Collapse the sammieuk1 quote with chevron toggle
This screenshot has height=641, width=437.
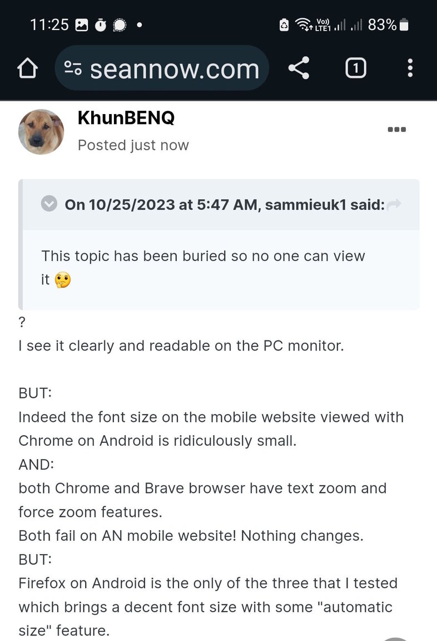point(49,204)
